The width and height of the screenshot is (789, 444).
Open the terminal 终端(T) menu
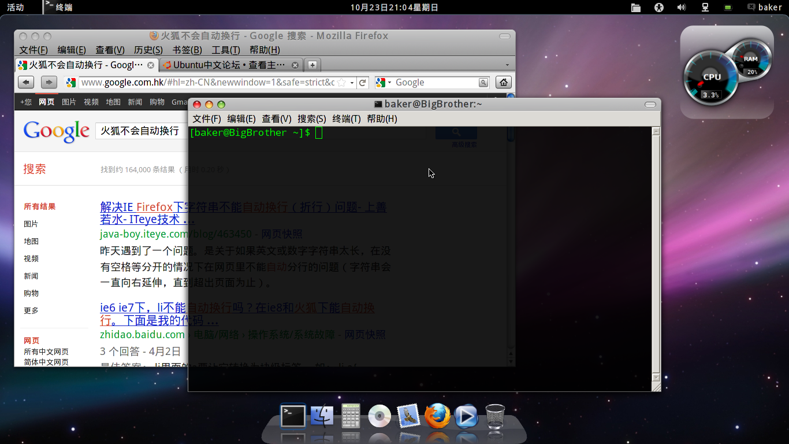click(347, 119)
